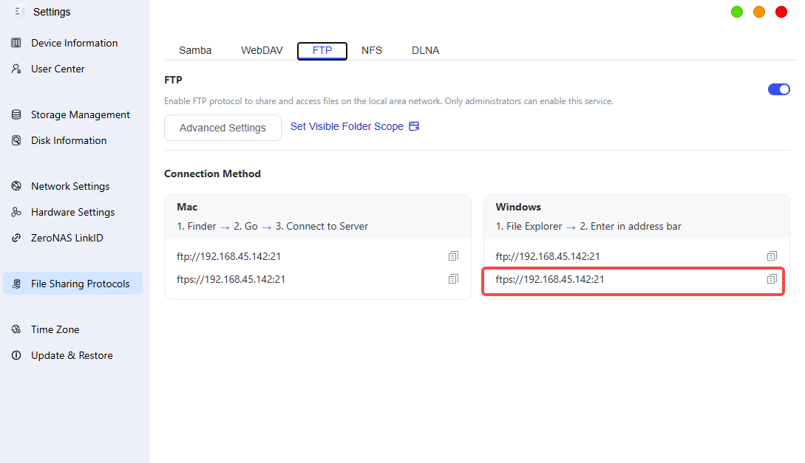This screenshot has height=463, width=805.
Task: Click the Hardware Settings icon
Action: tap(16, 212)
